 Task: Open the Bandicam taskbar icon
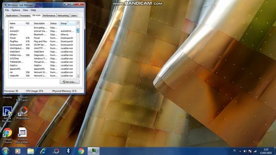coord(56,151)
